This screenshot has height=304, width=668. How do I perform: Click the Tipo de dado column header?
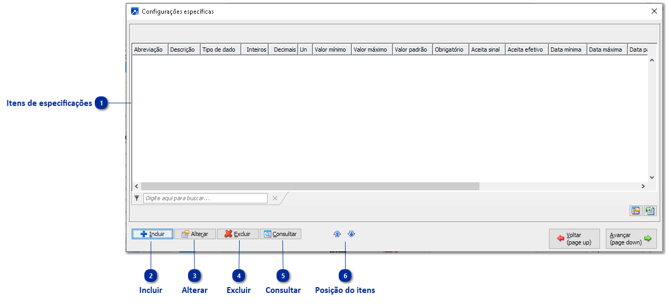point(221,50)
